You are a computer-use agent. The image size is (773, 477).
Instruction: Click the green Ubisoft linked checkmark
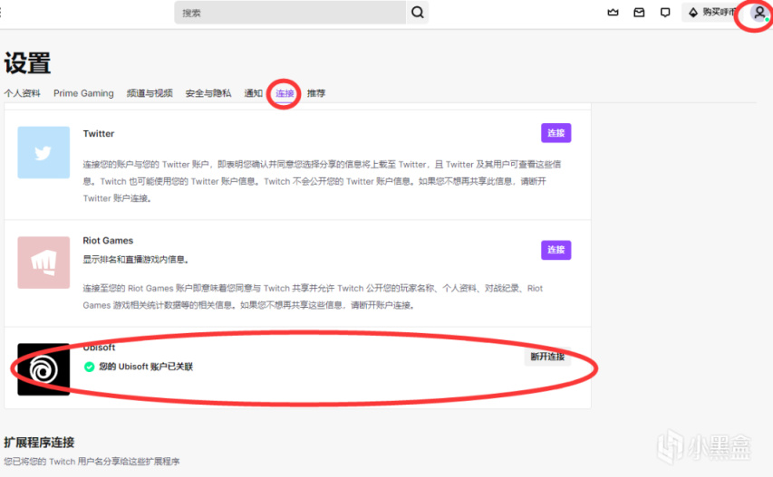89,367
